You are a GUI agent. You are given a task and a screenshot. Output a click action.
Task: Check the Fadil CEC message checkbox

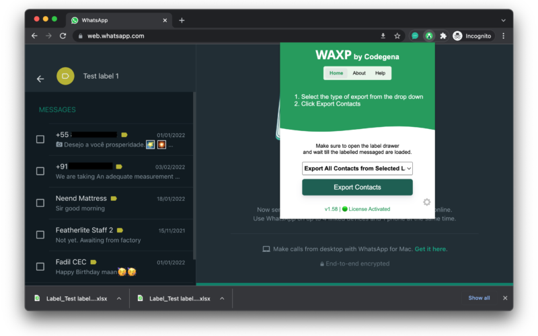40,267
